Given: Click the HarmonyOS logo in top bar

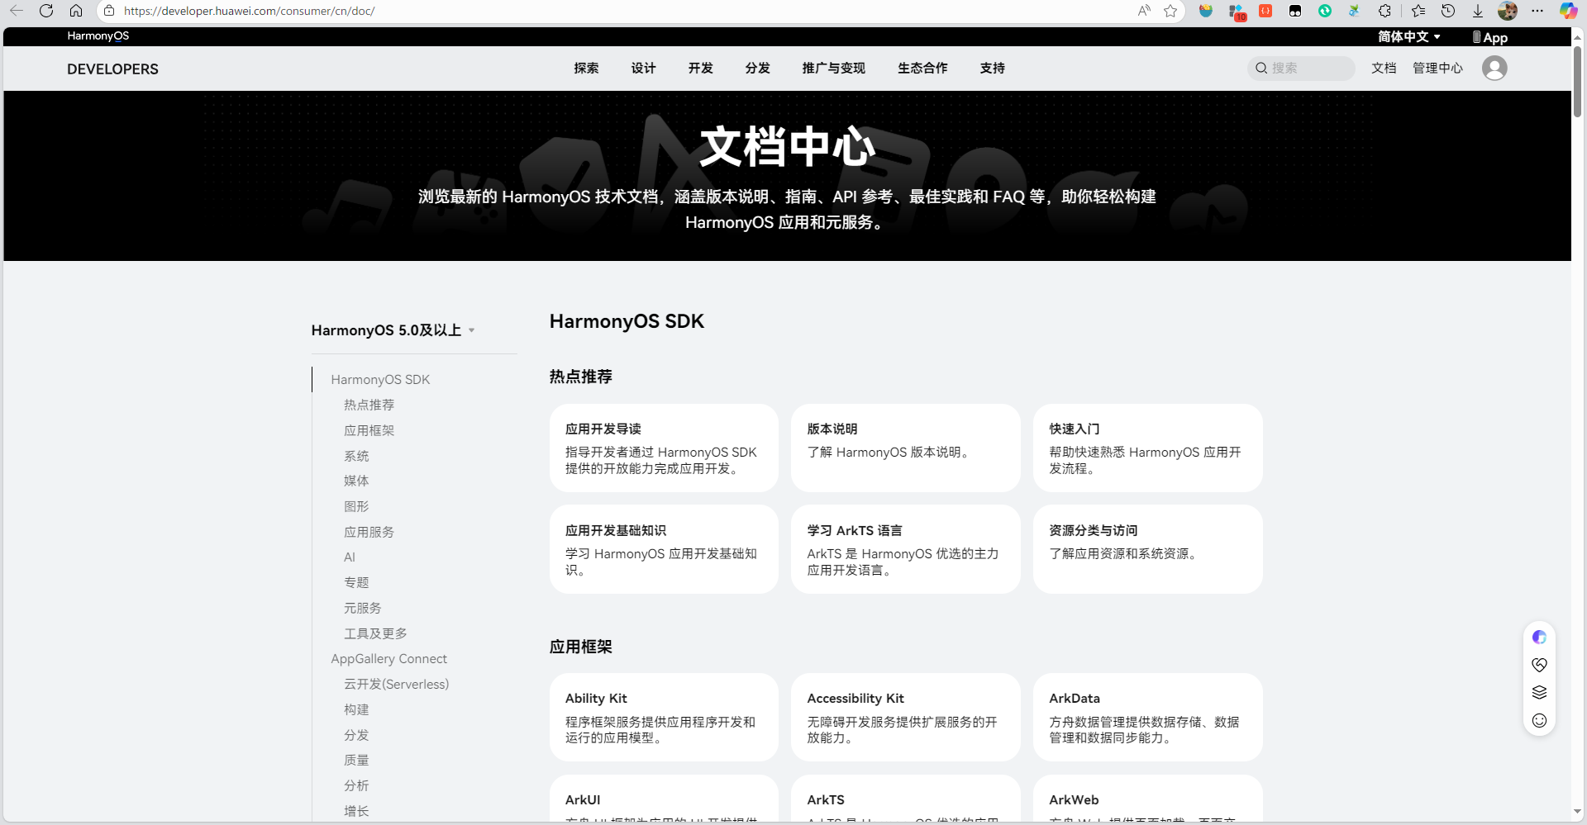Looking at the screenshot, I should (98, 36).
